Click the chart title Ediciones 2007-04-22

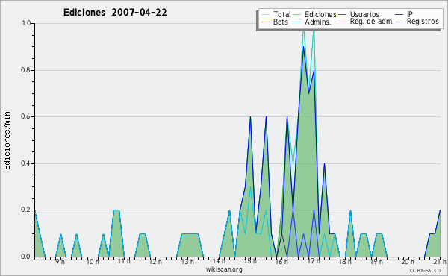(x=115, y=13)
